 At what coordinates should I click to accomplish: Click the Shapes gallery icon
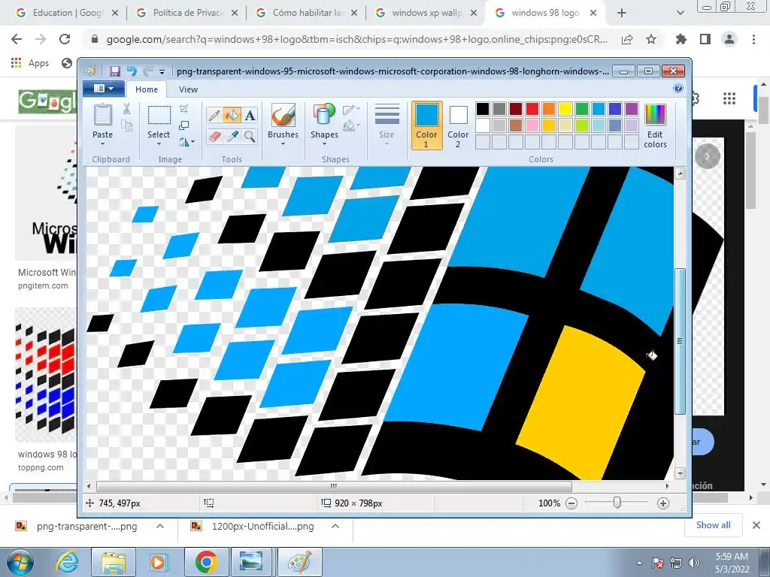324,115
